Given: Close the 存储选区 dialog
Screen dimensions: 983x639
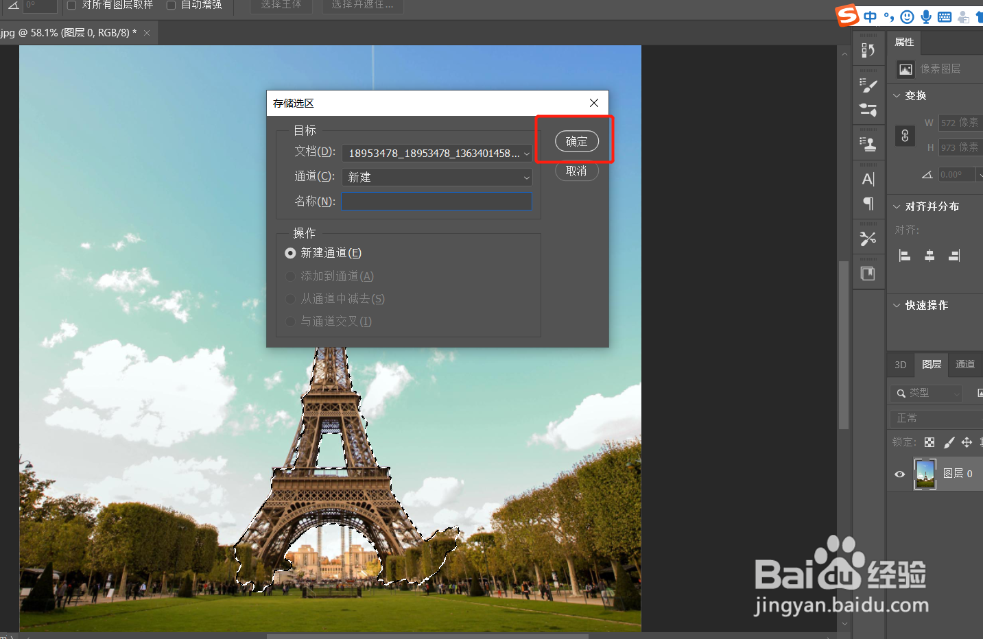Looking at the screenshot, I should [594, 103].
